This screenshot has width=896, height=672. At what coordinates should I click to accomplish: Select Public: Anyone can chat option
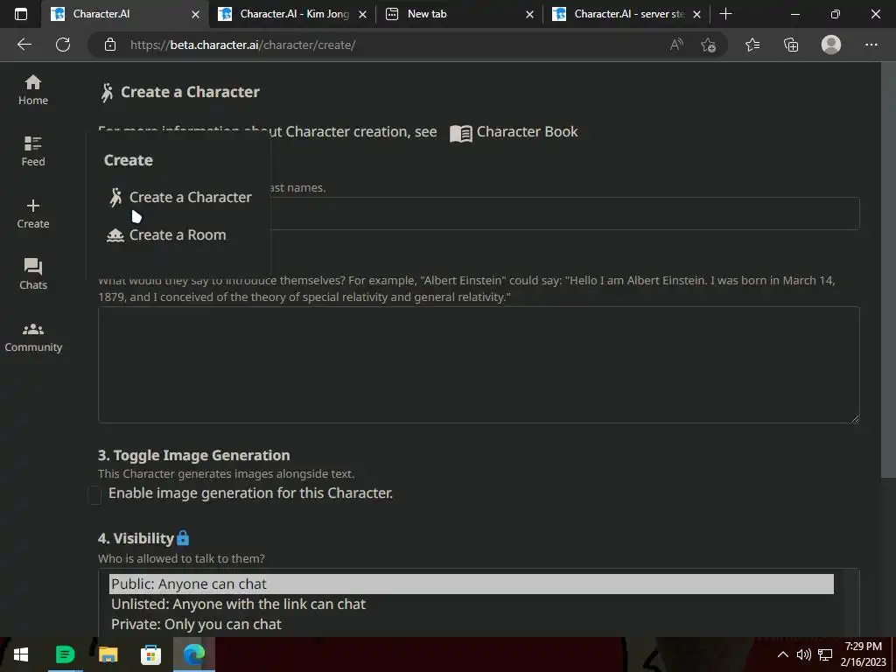click(x=472, y=584)
